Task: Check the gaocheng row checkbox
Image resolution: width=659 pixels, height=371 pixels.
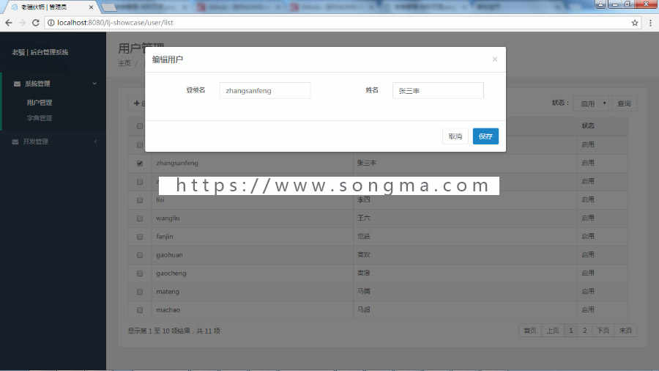Action: click(140, 273)
